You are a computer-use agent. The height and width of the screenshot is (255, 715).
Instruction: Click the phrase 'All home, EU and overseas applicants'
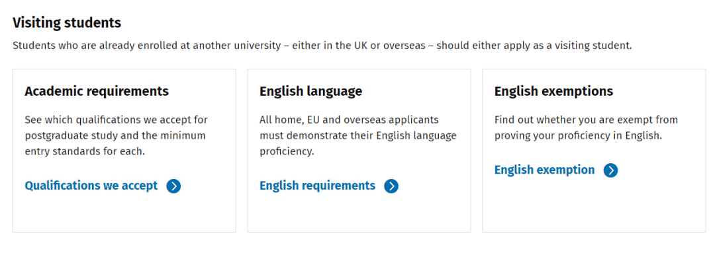pos(349,120)
